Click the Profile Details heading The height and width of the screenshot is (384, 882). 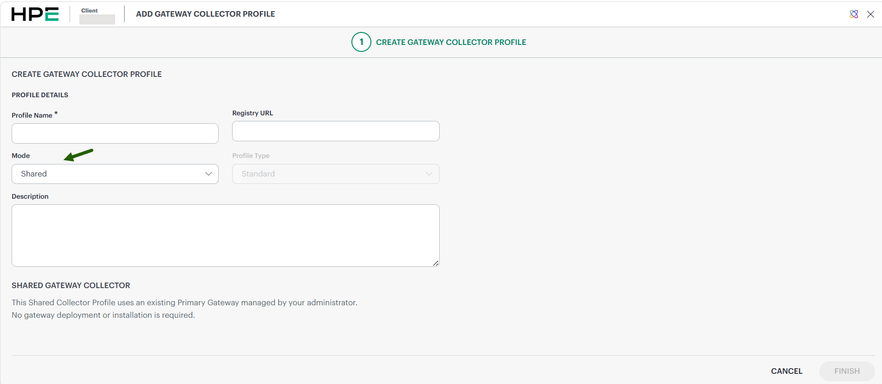click(x=40, y=95)
